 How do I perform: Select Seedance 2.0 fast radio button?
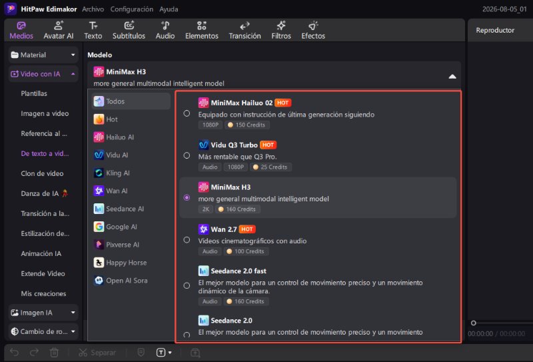pyautogui.click(x=187, y=285)
